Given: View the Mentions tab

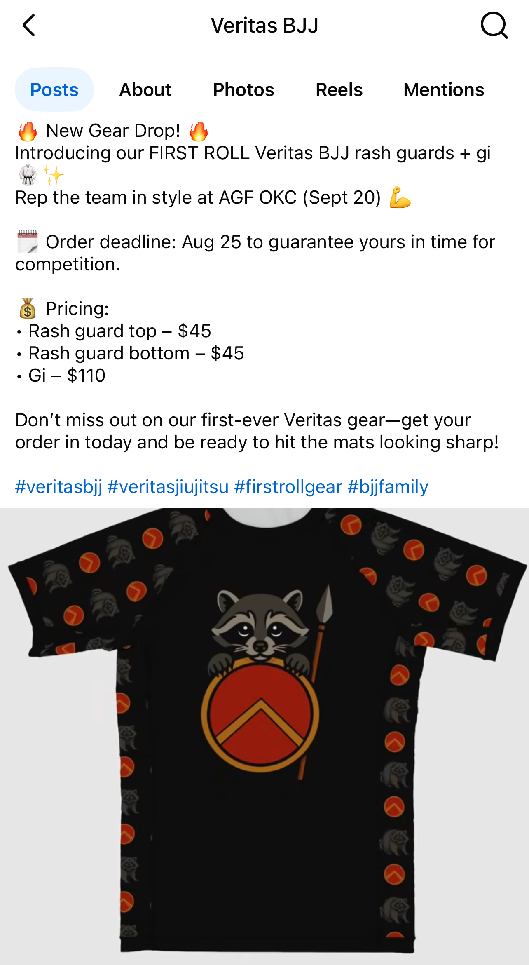Looking at the screenshot, I should click(444, 89).
